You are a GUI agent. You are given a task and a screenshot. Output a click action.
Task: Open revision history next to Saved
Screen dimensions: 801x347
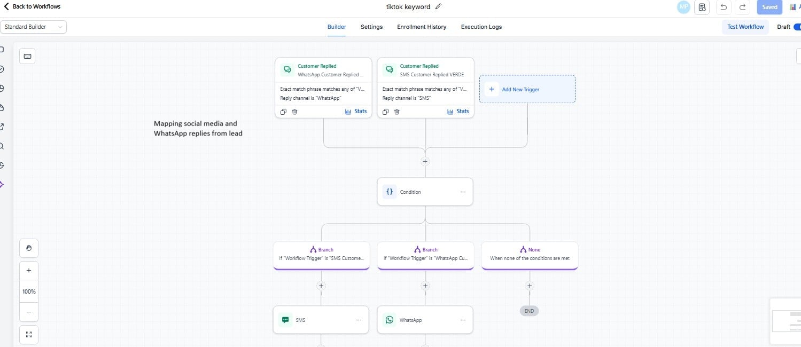(x=702, y=7)
